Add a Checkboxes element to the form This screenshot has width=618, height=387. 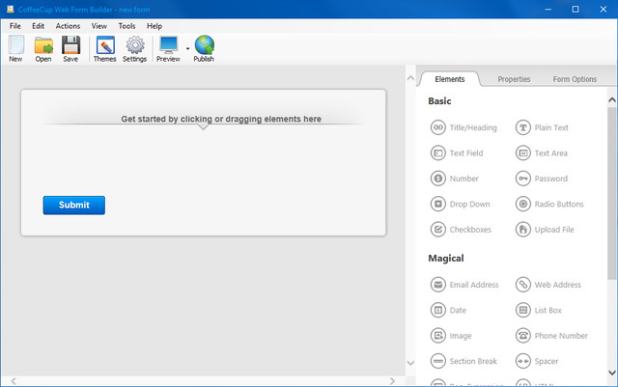tap(463, 230)
